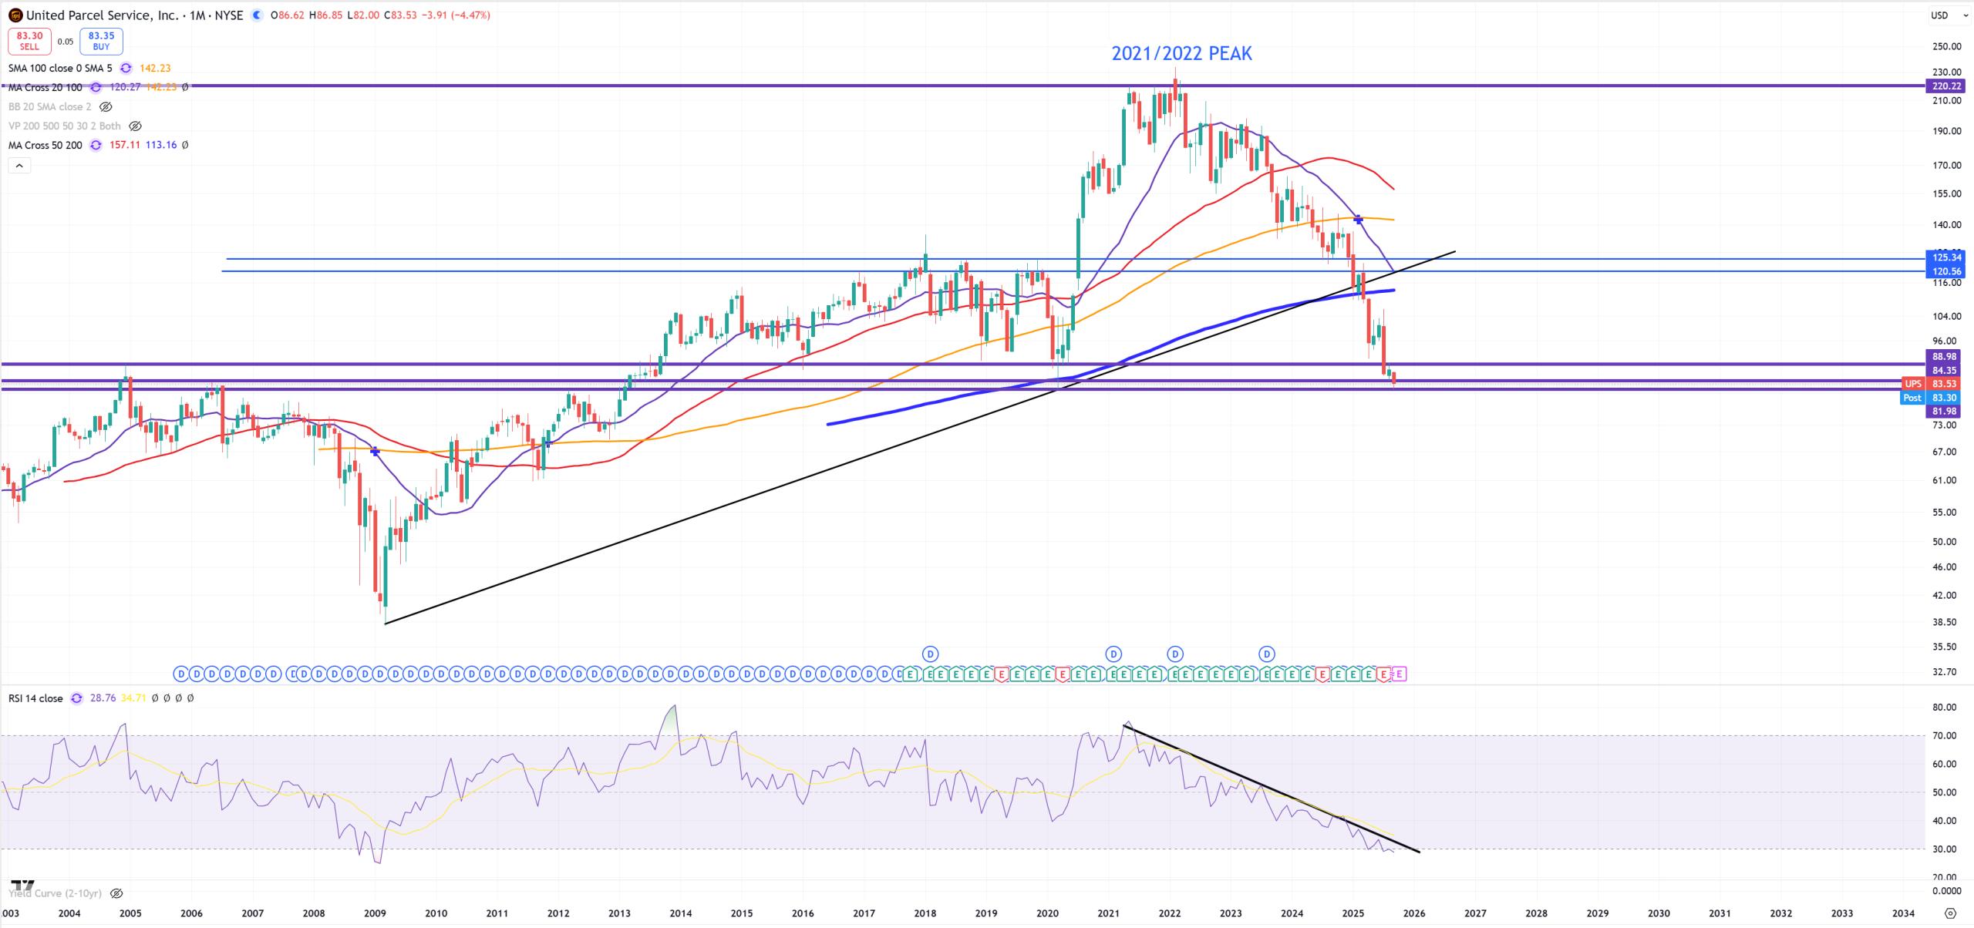1974x928 pixels.
Task: Open chart settings gear at bottom-right corner
Action: coord(1950,913)
